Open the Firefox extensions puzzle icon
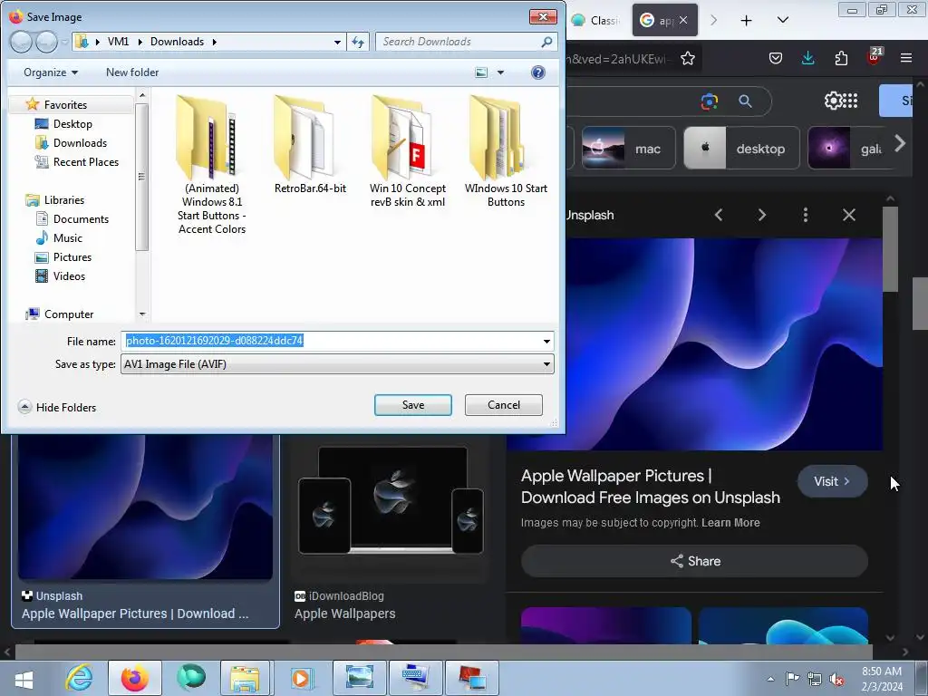Screen dimensions: 928x696 click(x=841, y=58)
